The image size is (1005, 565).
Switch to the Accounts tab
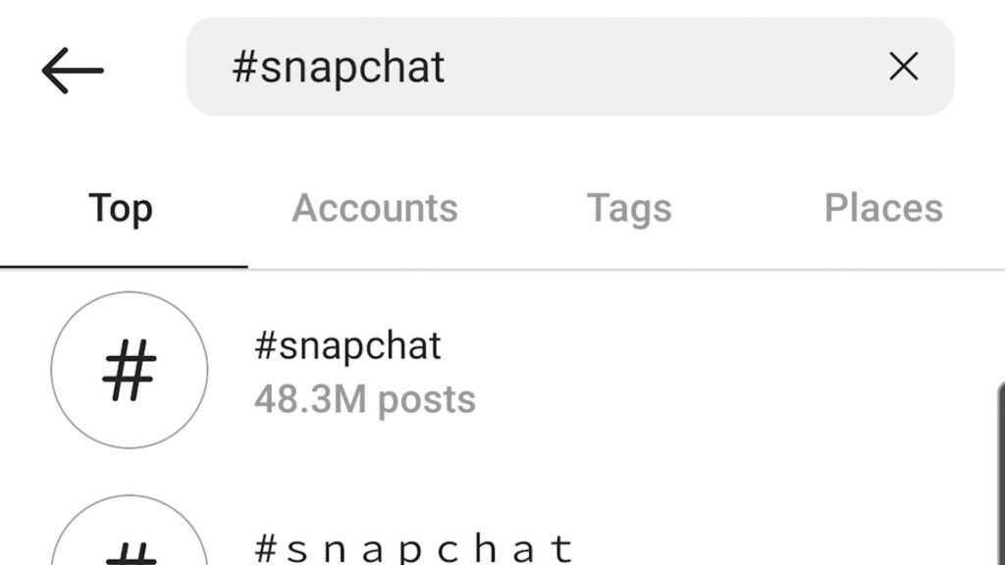pos(376,208)
